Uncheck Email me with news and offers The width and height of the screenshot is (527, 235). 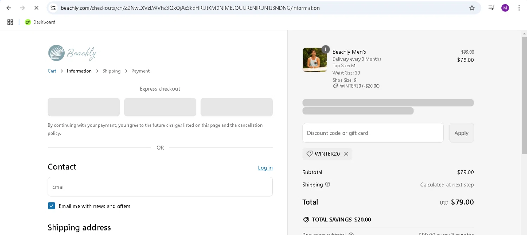pyautogui.click(x=52, y=206)
